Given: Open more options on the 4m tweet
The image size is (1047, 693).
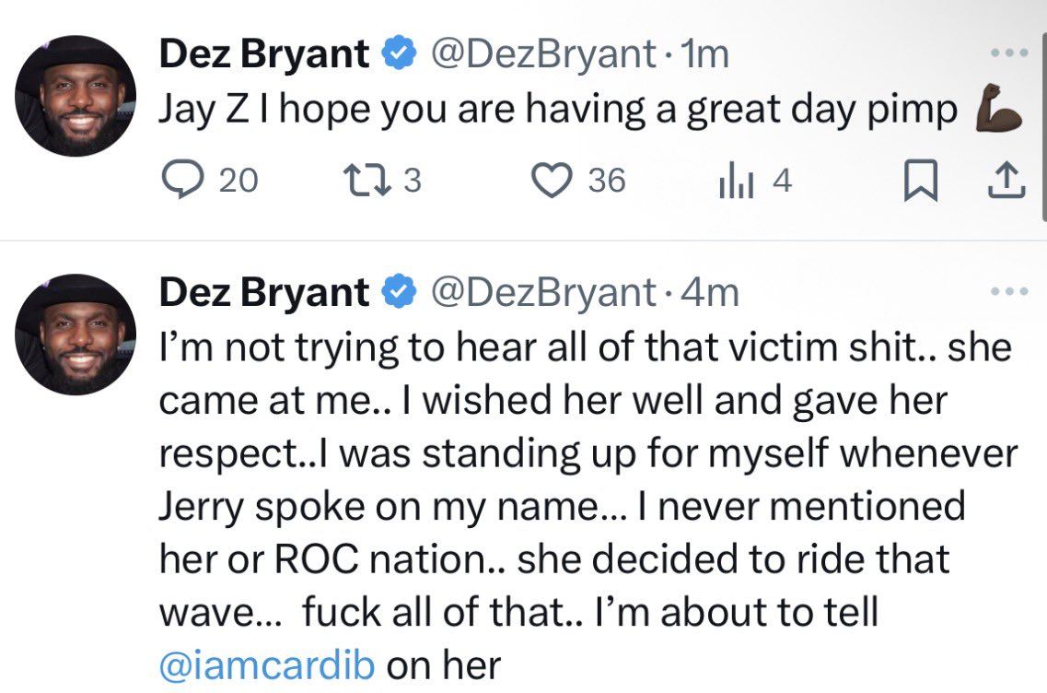Looking at the screenshot, I should point(1009,291).
